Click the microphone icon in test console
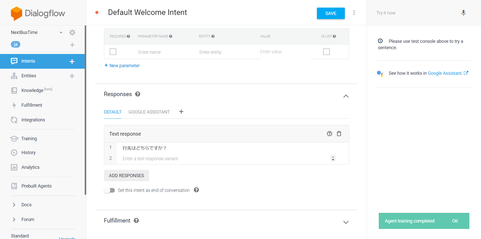Screen dimensions: 481x239 coord(463,13)
